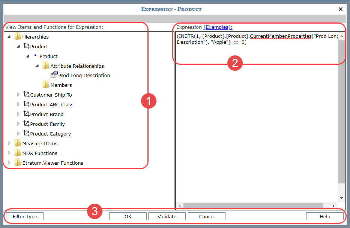
Task: Expand the Product Category hierarchy node
Action: (18, 134)
